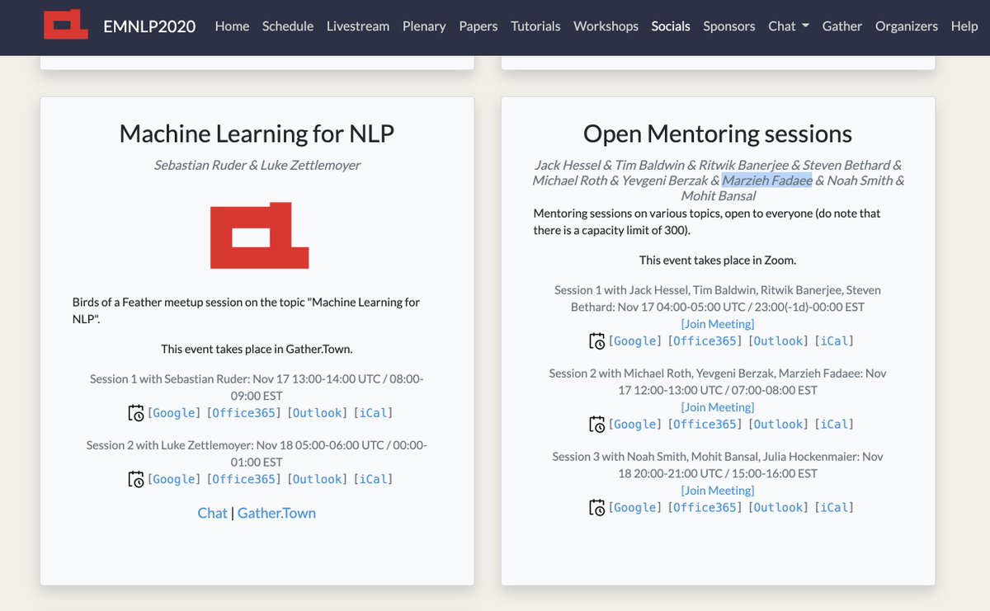This screenshot has width=990, height=611.
Task: Add Luke Zettlemoyer session to Outlook
Action: [x=318, y=479]
